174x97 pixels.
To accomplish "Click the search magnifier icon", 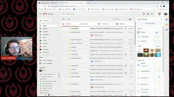I will pyautogui.click(x=64, y=14).
